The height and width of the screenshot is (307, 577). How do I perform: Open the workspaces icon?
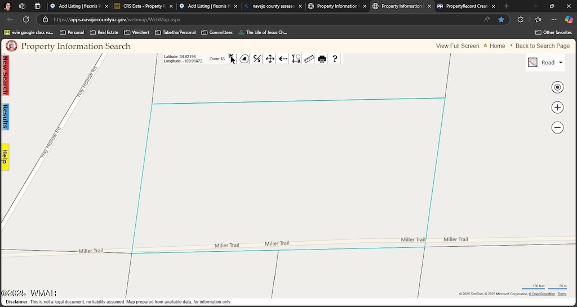pos(22,6)
